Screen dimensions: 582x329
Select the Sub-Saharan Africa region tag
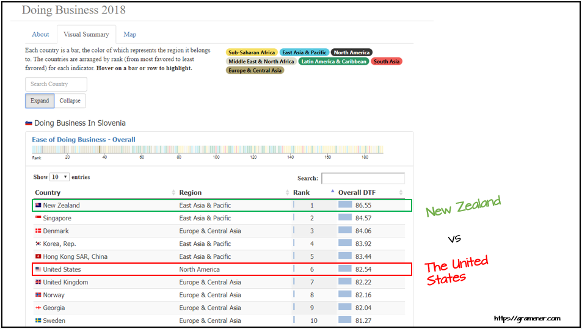pyautogui.click(x=252, y=52)
